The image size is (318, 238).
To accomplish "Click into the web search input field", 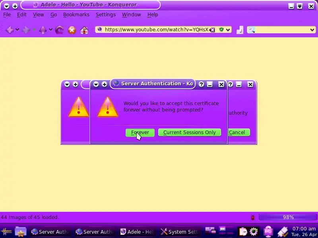I will 282,30.
